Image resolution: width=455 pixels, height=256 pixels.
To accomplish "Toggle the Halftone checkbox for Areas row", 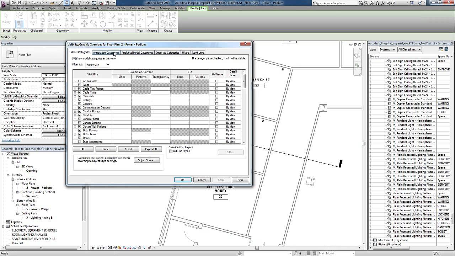I will [x=217, y=85].
